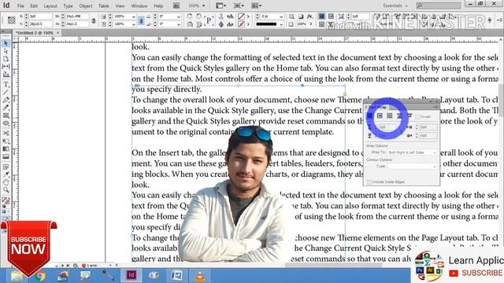Viewport: 504px width, 283px height.
Task: Choose No text wrap in Text Wrap panel
Action: pyautogui.click(x=369, y=116)
